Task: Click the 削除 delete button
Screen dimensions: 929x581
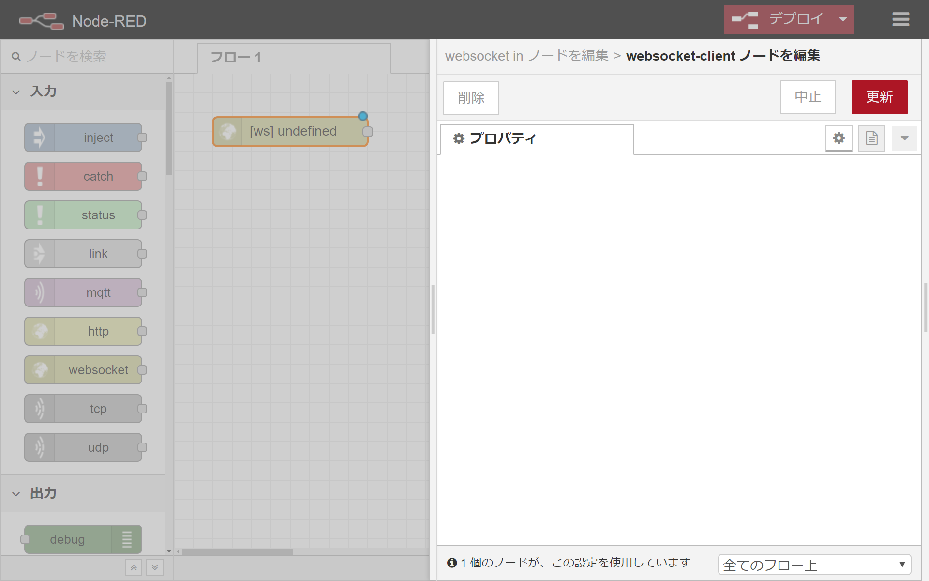Action: click(471, 98)
